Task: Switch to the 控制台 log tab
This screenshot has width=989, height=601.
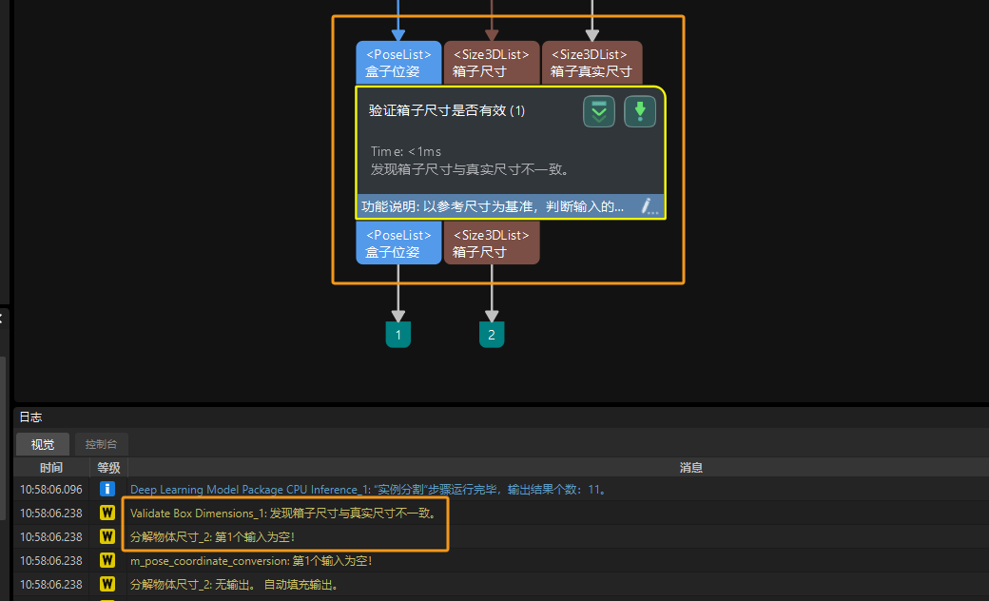Action: click(101, 444)
